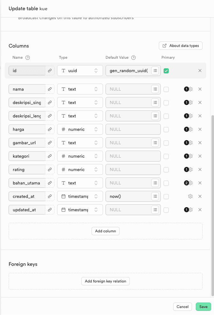This screenshot has height=315, width=214.
Task: Mark nama as primary key
Action: [166, 89]
